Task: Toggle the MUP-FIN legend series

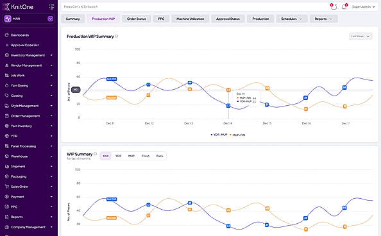Action: pyautogui.click(x=237, y=135)
